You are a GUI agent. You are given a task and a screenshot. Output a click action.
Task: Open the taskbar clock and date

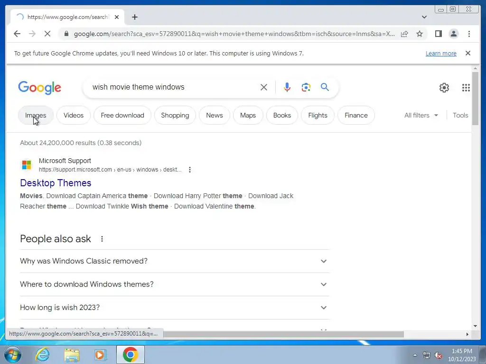[x=462, y=355]
